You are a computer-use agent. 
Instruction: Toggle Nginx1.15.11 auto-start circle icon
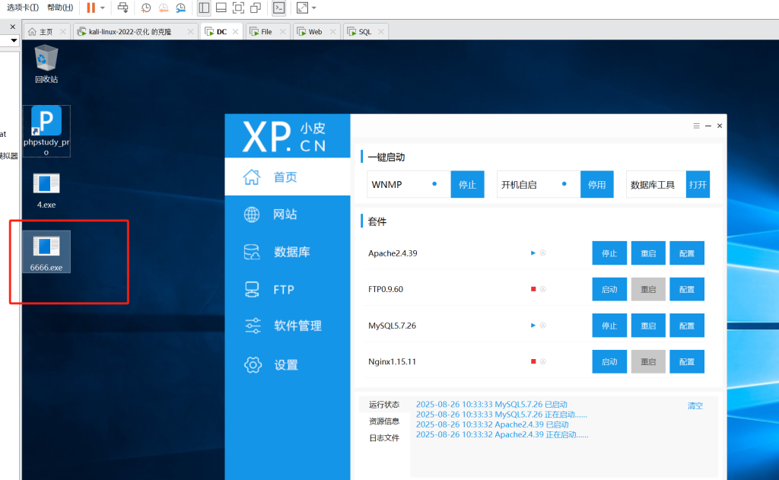click(x=543, y=362)
